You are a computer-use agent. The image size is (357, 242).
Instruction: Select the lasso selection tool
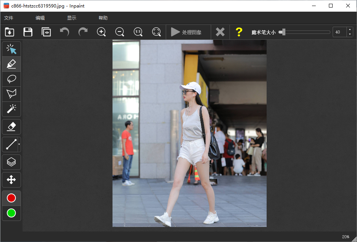tap(11, 79)
